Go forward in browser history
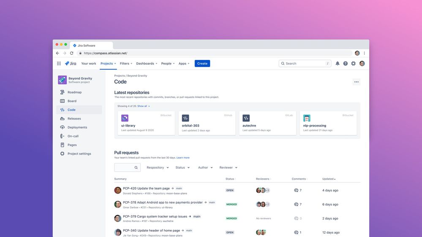Image resolution: width=422 pixels, height=237 pixels. [x=65, y=53]
